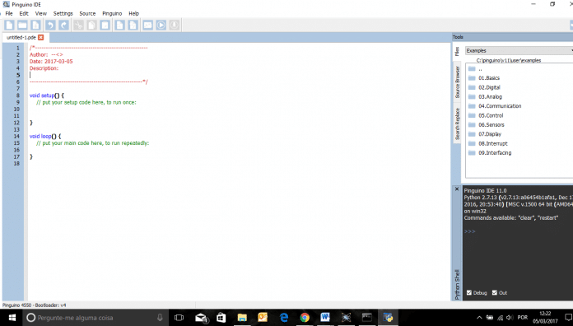Click the "Date: 2017-03-05" comment line
The height and width of the screenshot is (326, 573).
(x=51, y=62)
